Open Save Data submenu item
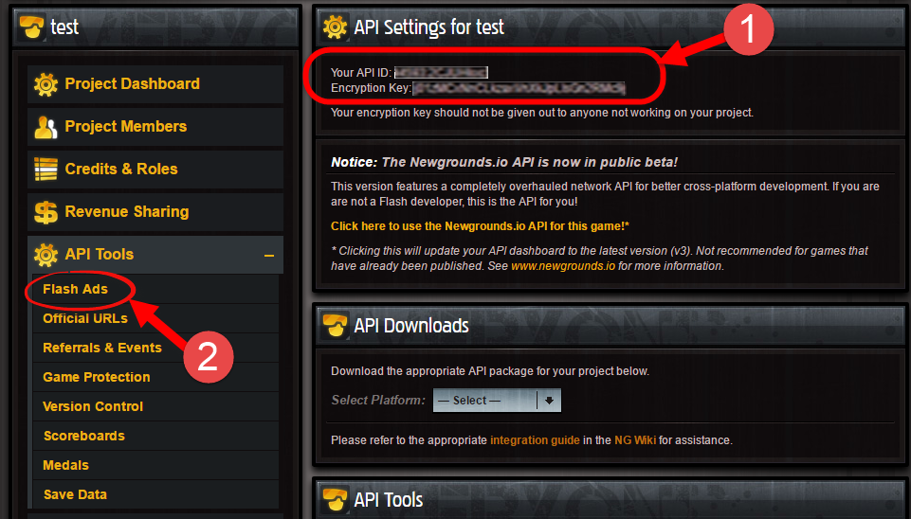 tap(155, 494)
